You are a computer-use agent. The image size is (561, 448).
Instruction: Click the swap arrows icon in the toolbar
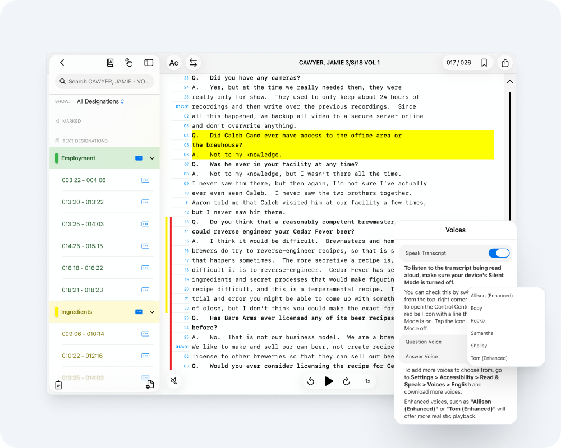193,63
